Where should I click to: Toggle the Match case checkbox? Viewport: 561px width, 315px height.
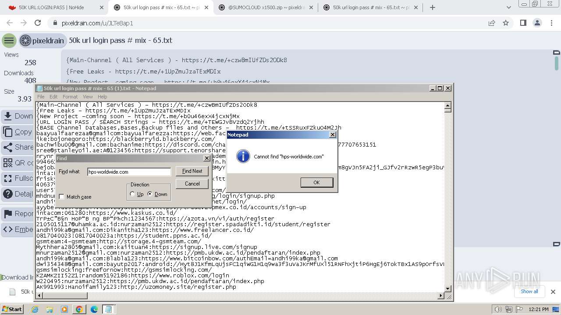[x=62, y=197]
